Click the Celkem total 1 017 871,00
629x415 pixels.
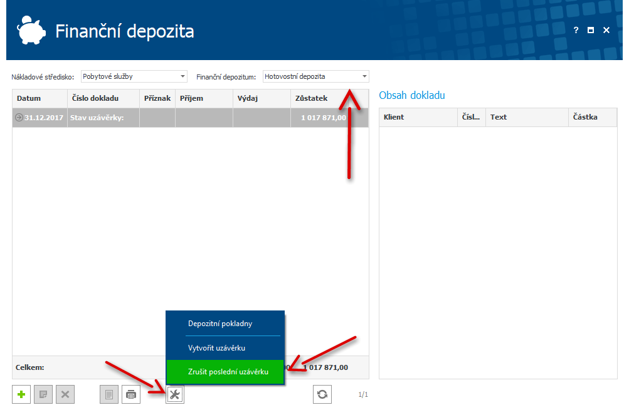[325, 367]
